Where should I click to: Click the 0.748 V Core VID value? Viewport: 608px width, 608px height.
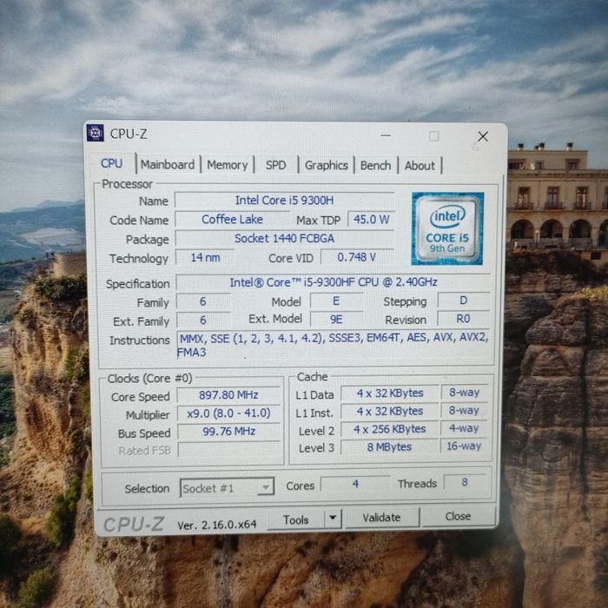[x=357, y=257]
